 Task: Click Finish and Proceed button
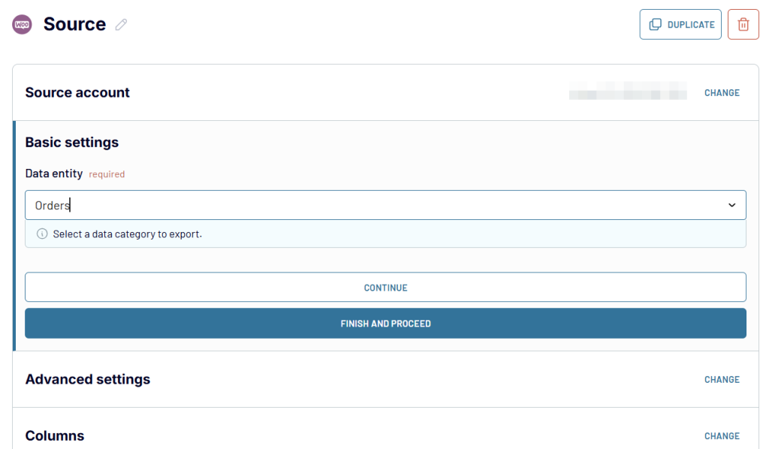click(x=385, y=324)
